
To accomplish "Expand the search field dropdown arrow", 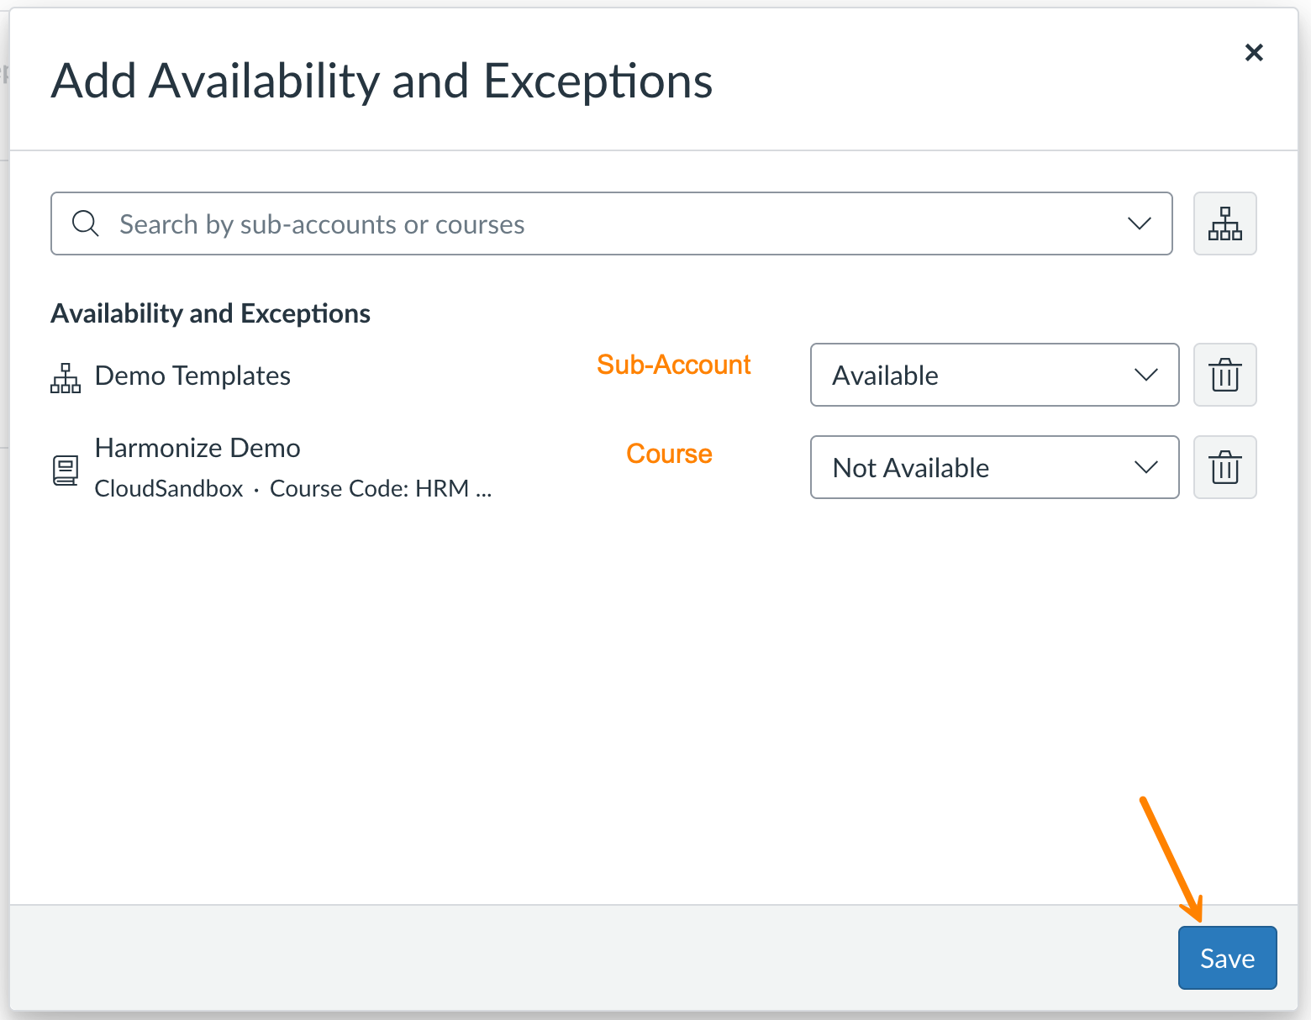I will tap(1139, 223).
